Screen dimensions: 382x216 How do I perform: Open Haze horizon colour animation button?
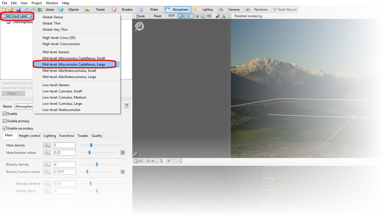[47, 153]
